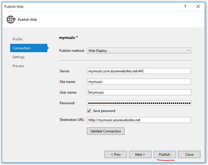The width and height of the screenshot is (208, 165).
Task: Click the Publish Web globe icon
Action: 11,20
